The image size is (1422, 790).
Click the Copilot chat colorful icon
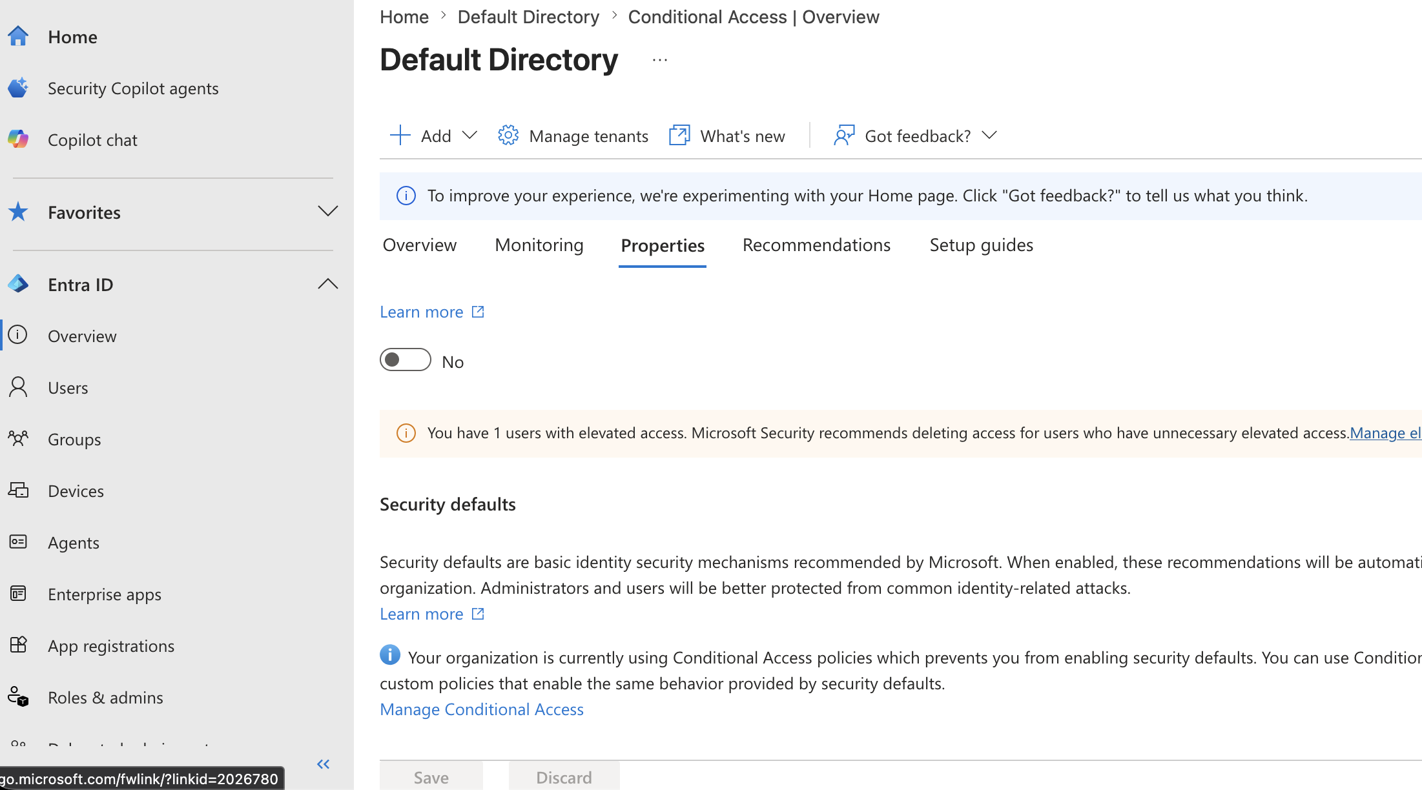coord(18,139)
